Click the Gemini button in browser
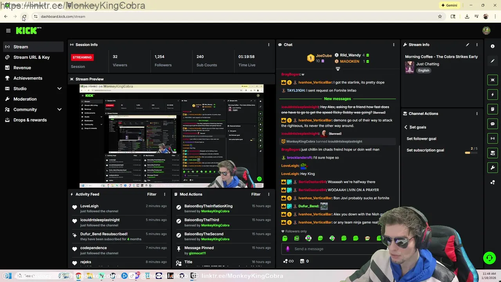 coord(449,5)
